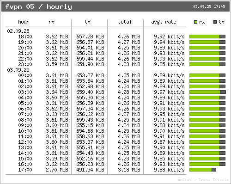231x184 pixels.
Task: Click the hour 23:00 label
Action: click(x=25, y=64)
